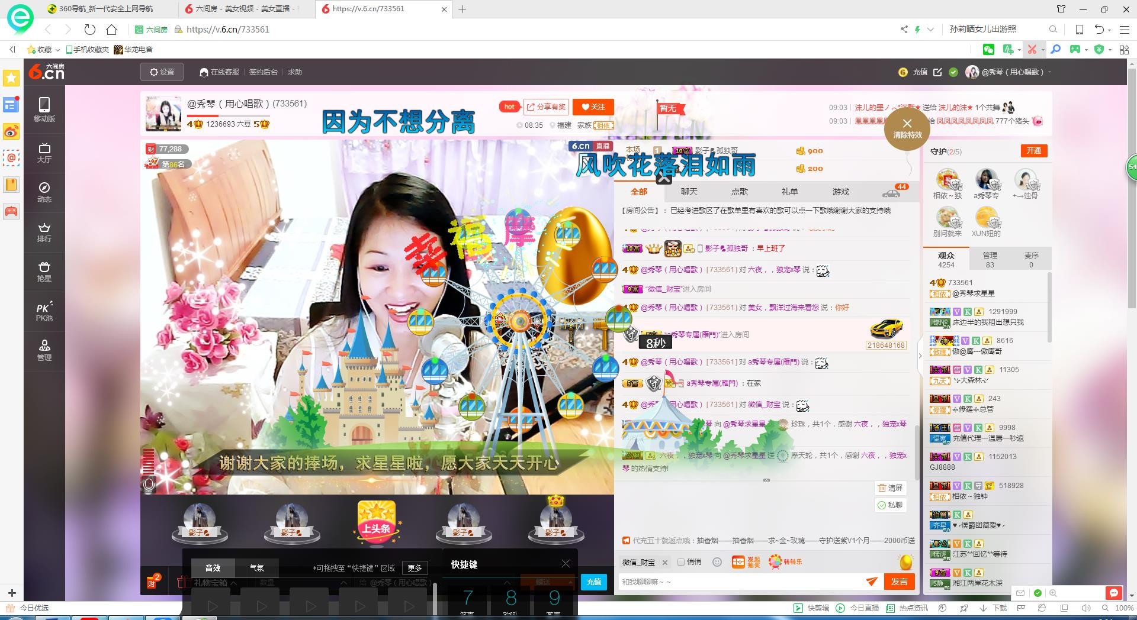Image resolution: width=1137 pixels, height=620 pixels.
Task: Switch to the 游戏 games tab
Action: (x=841, y=192)
